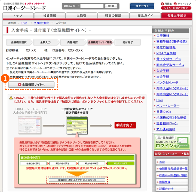Open NISA口座情報 sidebar link
Viewport: 196px width, 192px height.
[166, 53]
